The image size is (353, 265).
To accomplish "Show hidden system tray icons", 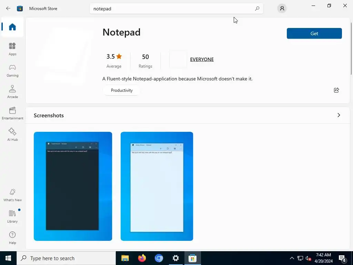I will tap(292, 258).
